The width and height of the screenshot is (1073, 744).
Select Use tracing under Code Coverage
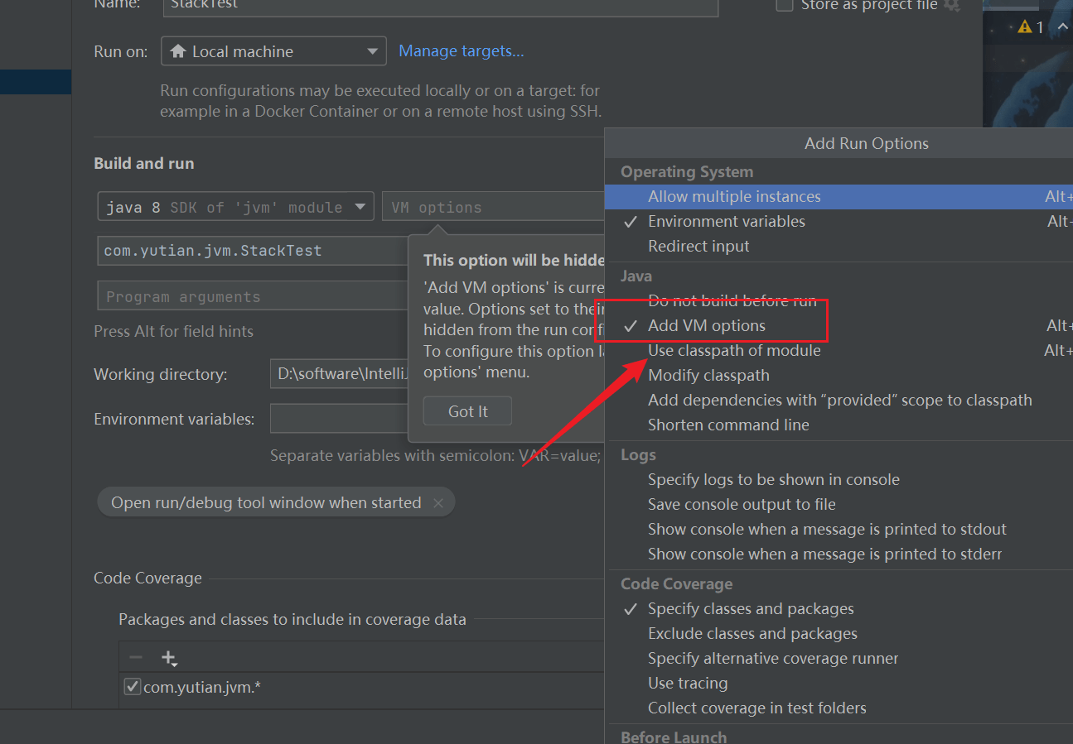pyautogui.click(x=688, y=683)
